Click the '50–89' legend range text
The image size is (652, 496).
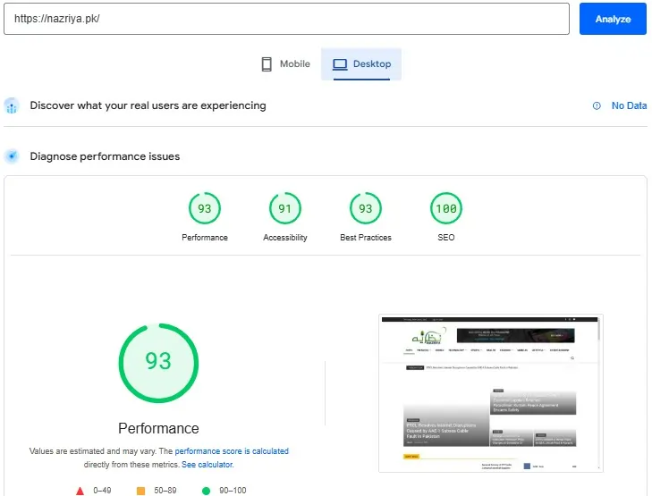click(165, 491)
